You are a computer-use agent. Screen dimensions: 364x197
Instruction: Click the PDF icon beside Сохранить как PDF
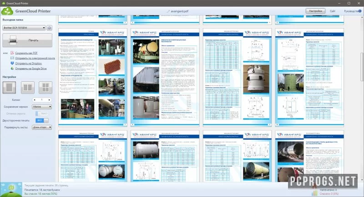pyautogui.click(x=12, y=53)
